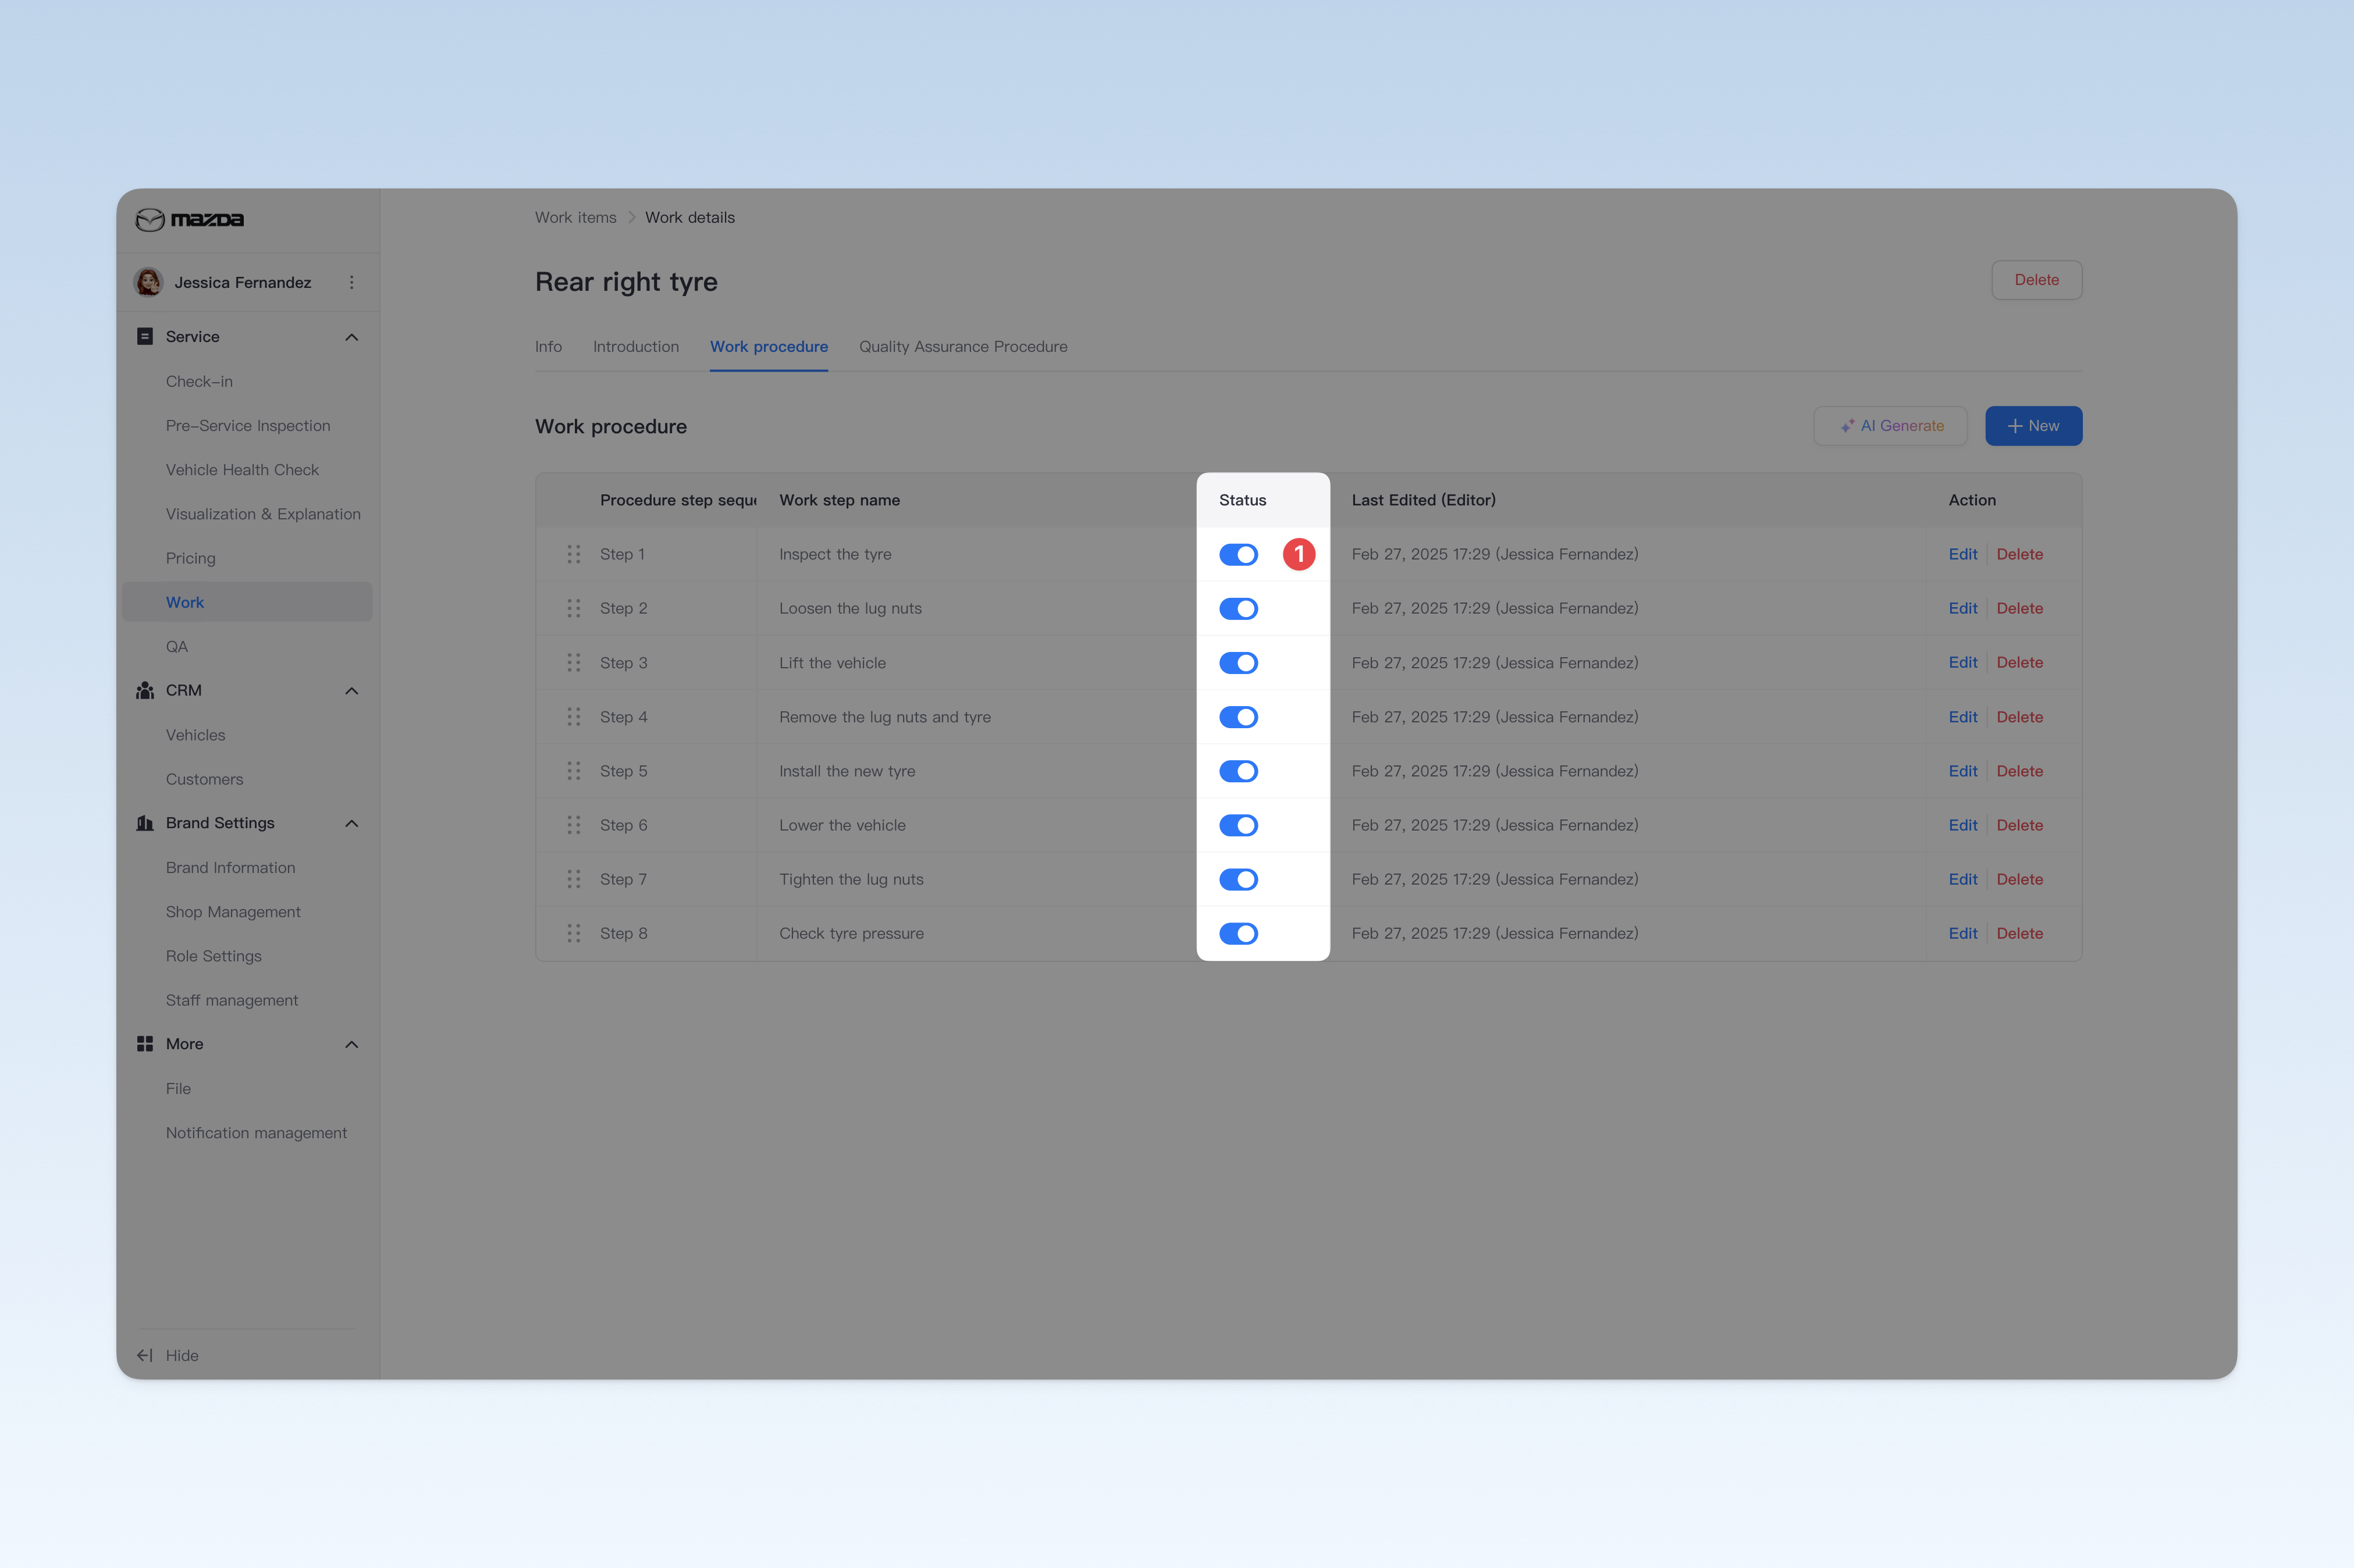This screenshot has height=1568, width=2354.
Task: Toggle status for Install the new tyre
Action: (x=1239, y=771)
